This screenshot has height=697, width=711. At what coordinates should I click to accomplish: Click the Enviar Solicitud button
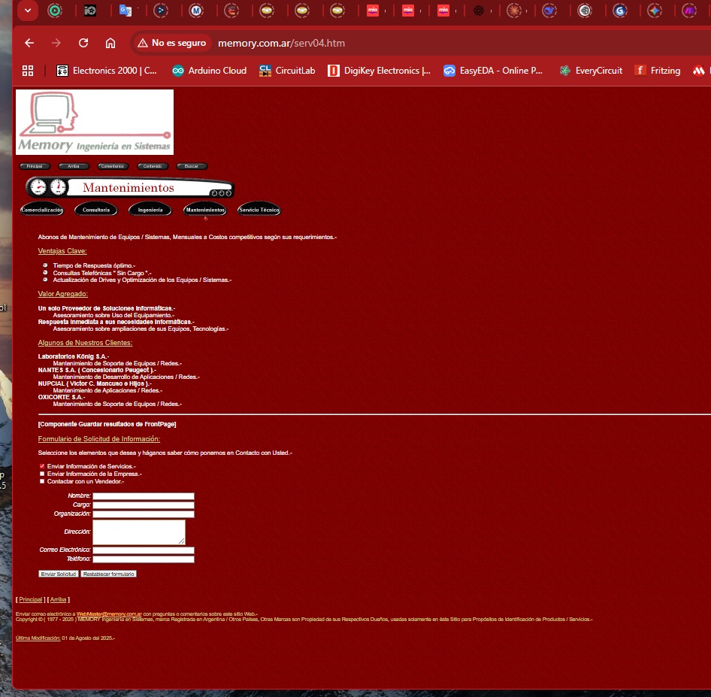tap(58, 574)
